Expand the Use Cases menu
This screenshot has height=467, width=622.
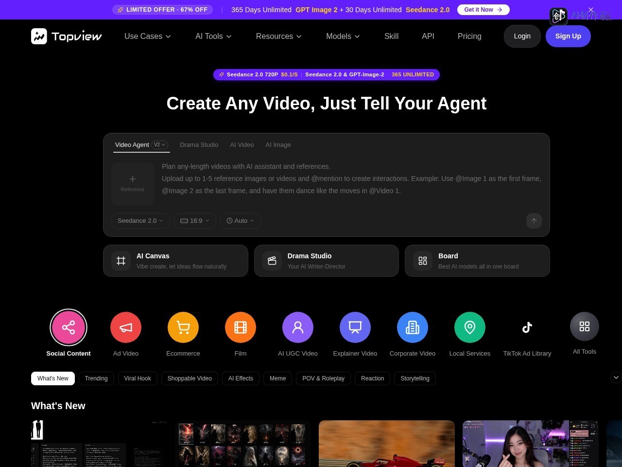(x=148, y=36)
